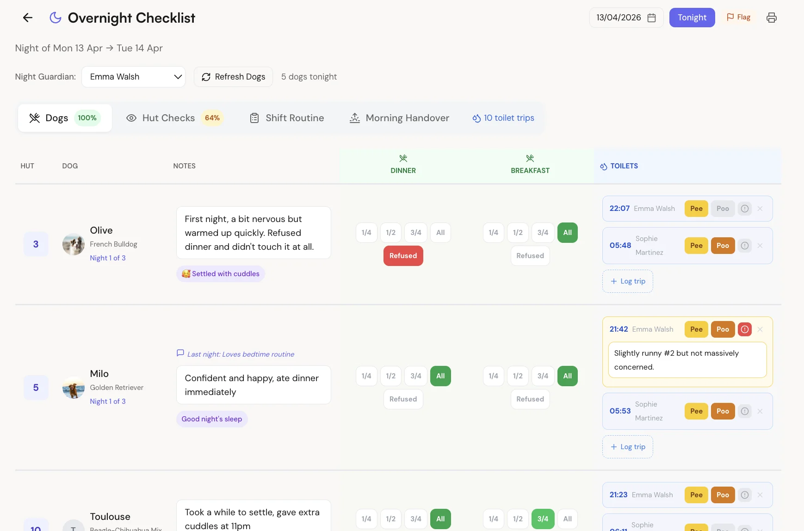
Task: Log a toilet trip for Milo
Action: click(x=628, y=447)
